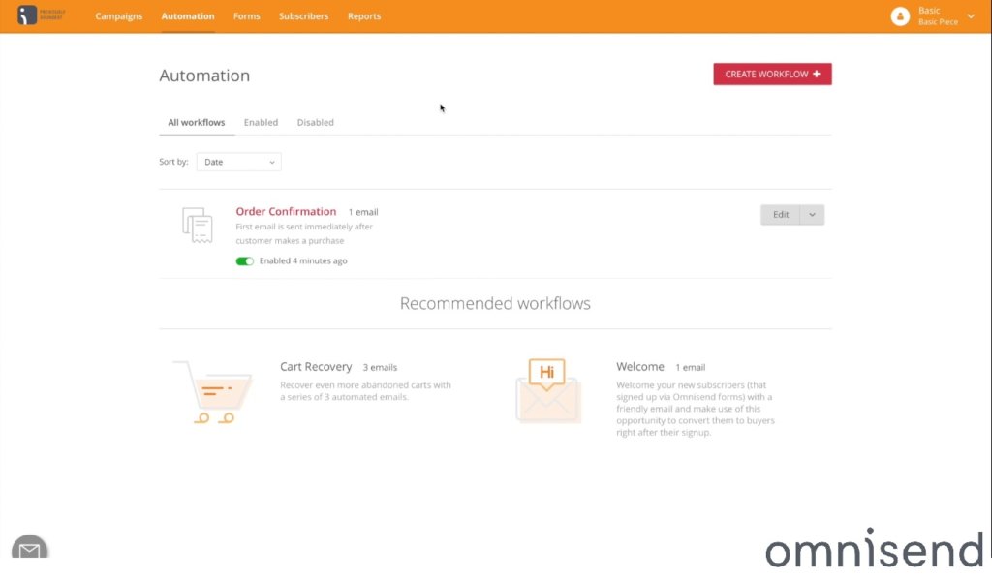Viewport: 992px width, 581px height.
Task: Open the Order Confirmation workflow link
Action: (285, 211)
